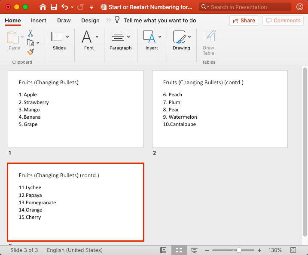The image size is (308, 255).
Task: Click the Cut scissors icon
Action: [x=30, y=33]
